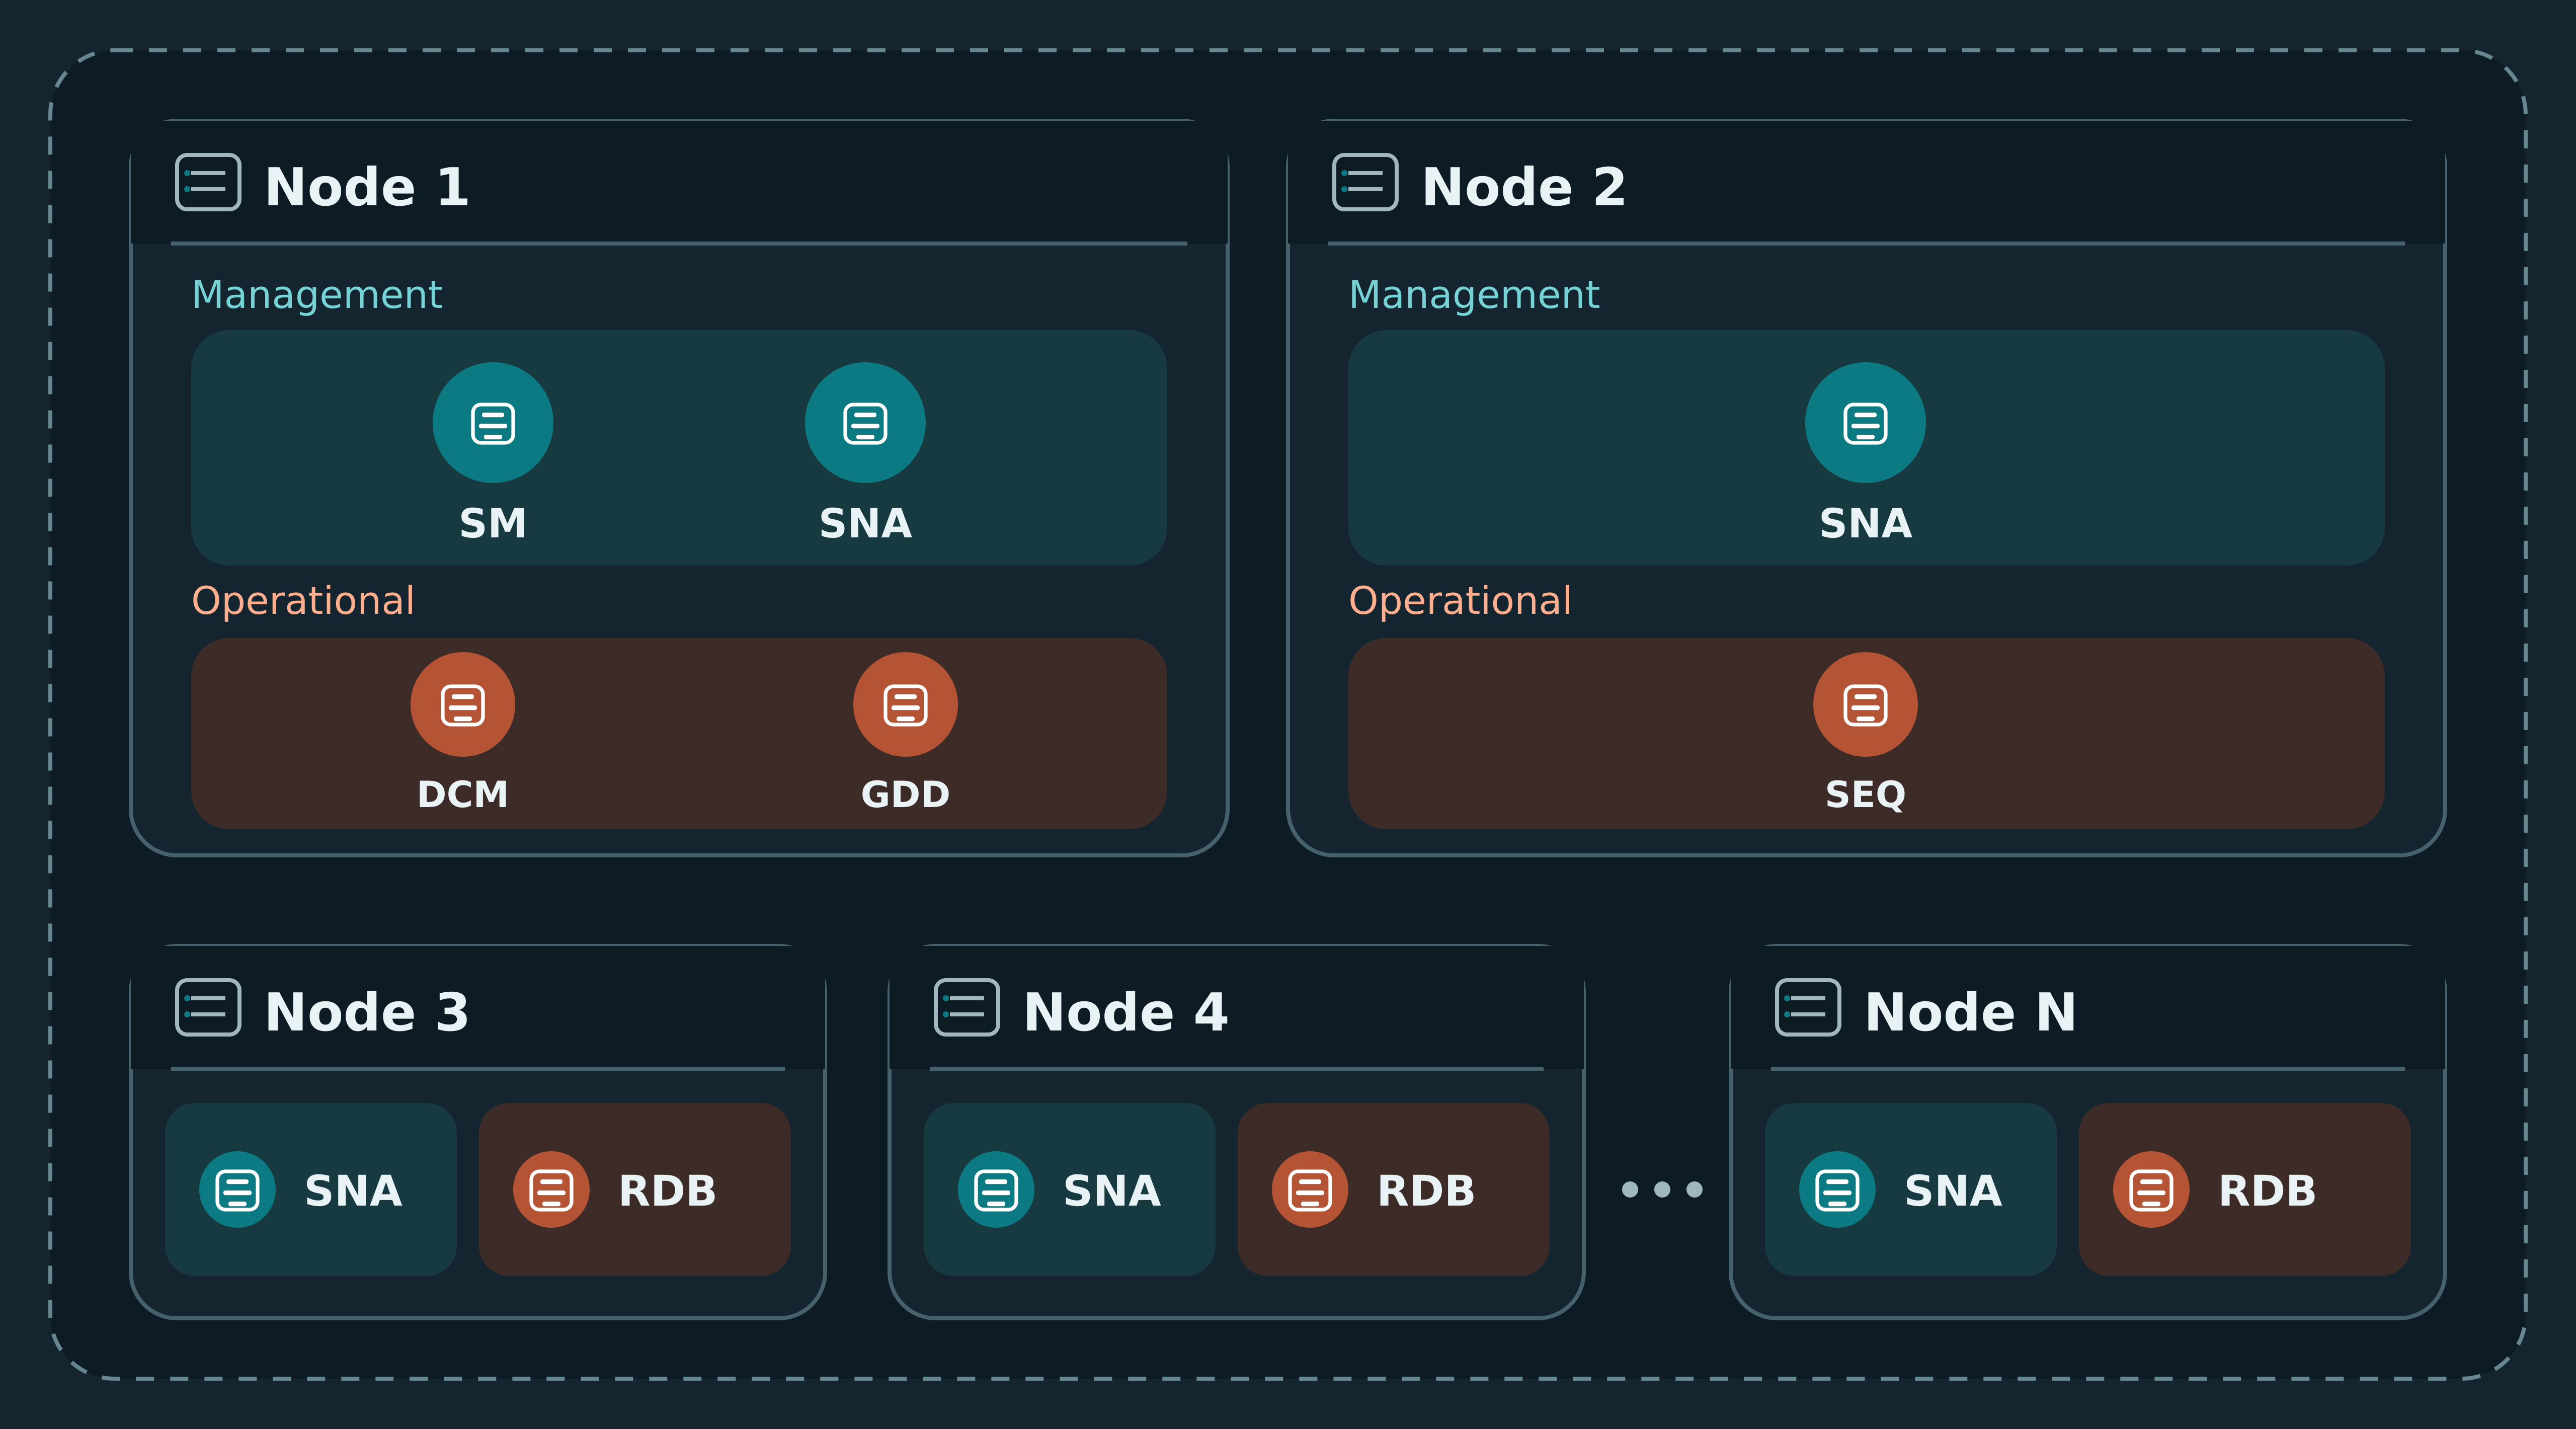Click the server icon beside Node N

(x=1808, y=1007)
